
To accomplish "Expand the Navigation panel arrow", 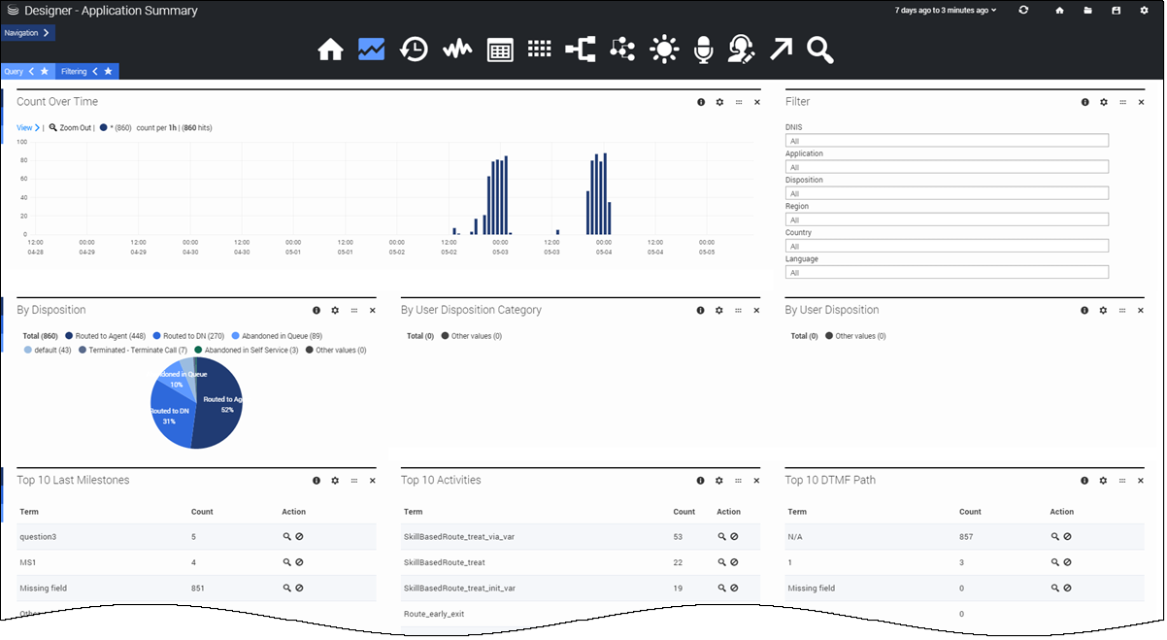I will [46, 33].
